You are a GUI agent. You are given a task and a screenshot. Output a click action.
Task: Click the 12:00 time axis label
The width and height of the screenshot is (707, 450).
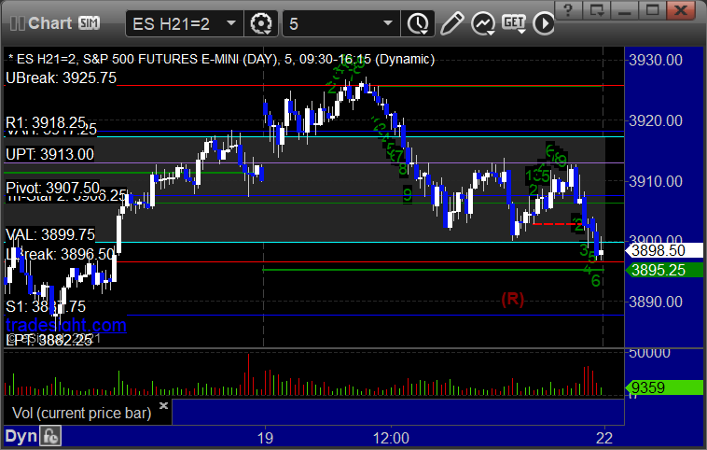pos(391,438)
